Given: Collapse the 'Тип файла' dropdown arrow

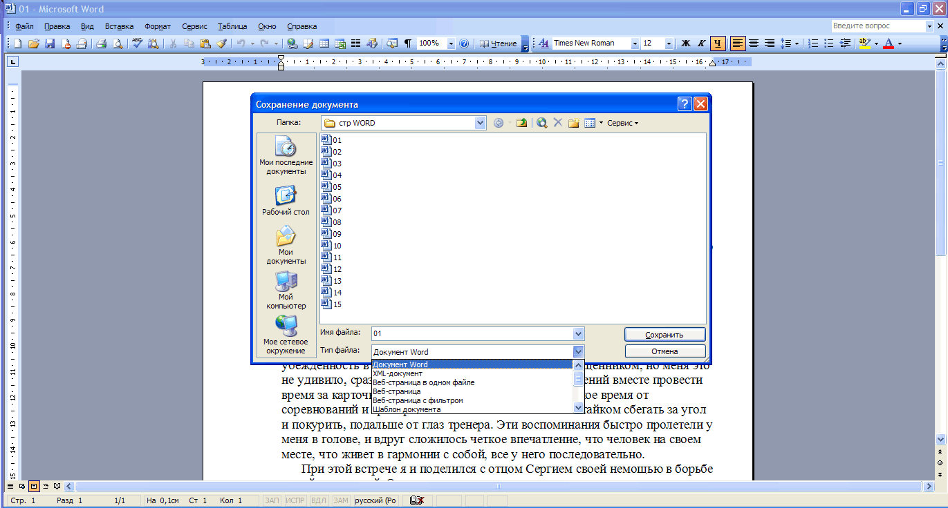Looking at the screenshot, I should pos(579,351).
